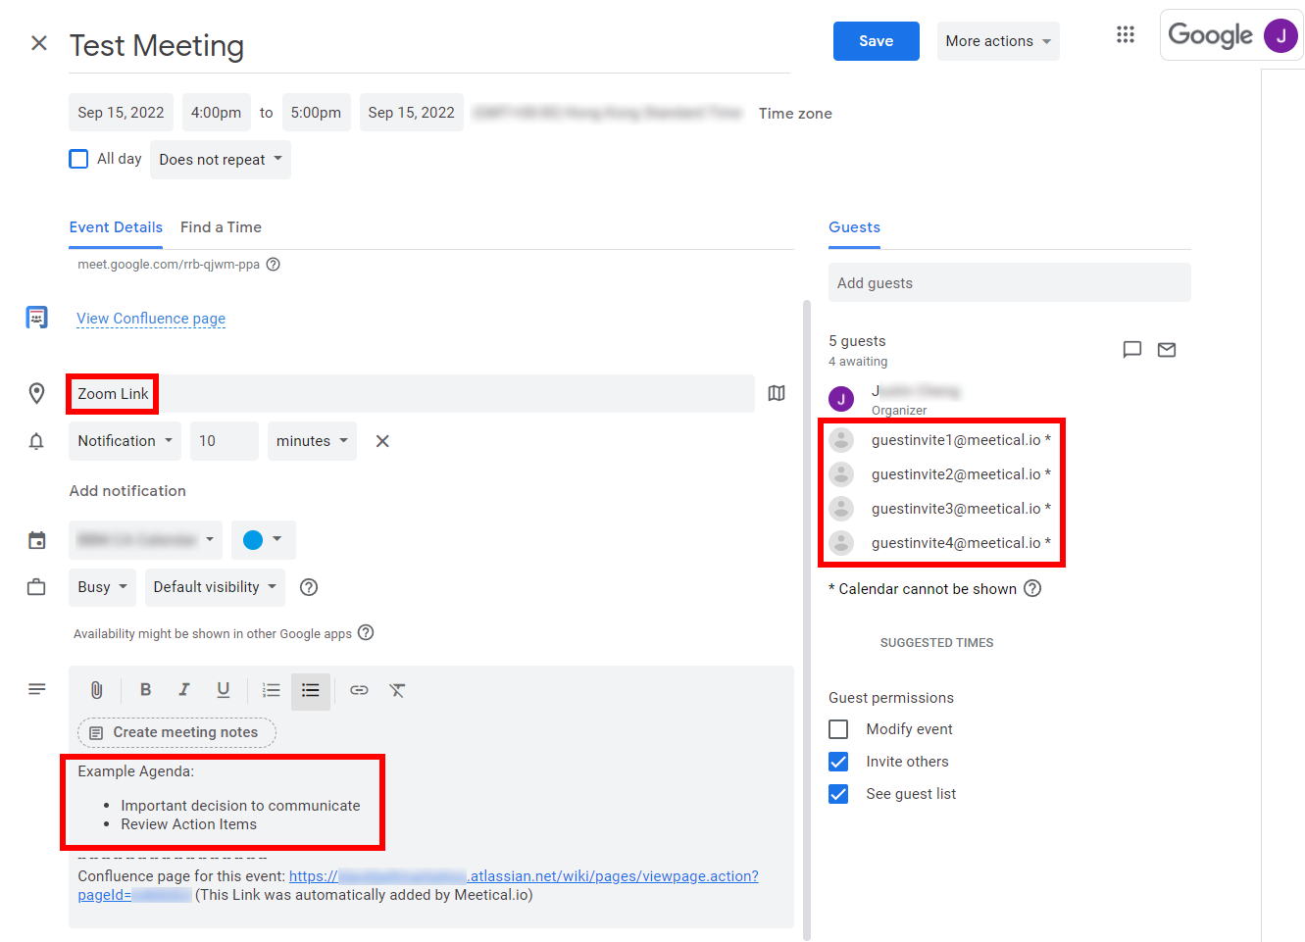Toggle bulleted list formatting
This screenshot has width=1305, height=942.
click(x=311, y=691)
